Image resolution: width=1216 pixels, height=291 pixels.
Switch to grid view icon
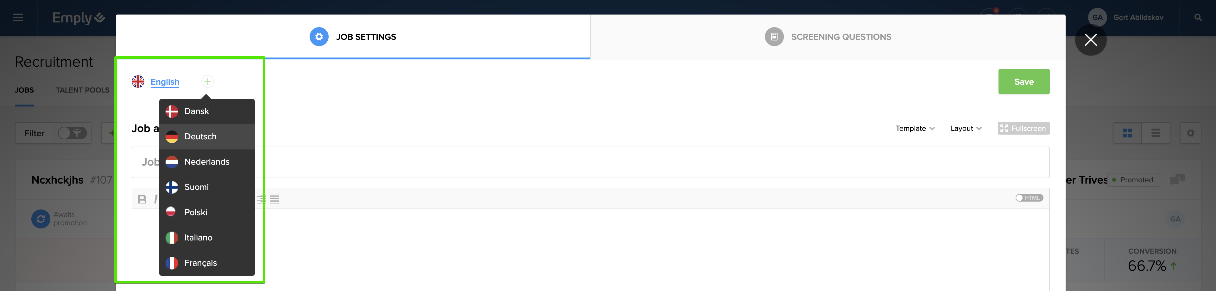click(1127, 133)
